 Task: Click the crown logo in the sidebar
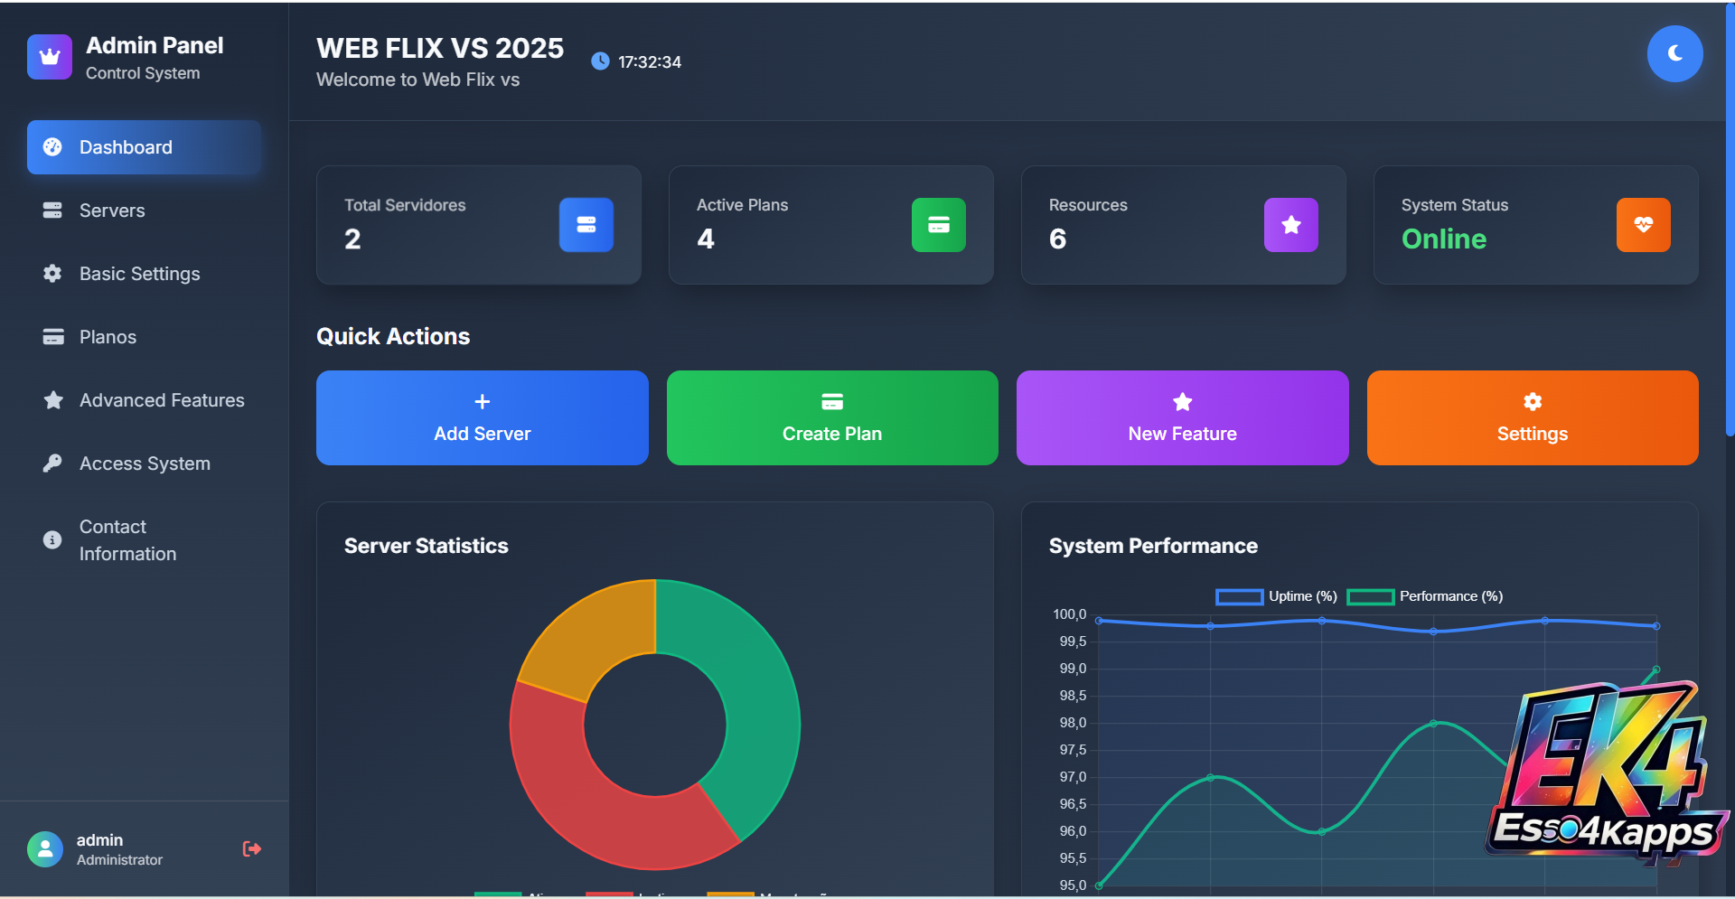pyautogui.click(x=50, y=58)
